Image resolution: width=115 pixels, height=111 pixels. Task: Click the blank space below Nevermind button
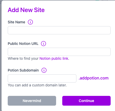(x=32, y=108)
